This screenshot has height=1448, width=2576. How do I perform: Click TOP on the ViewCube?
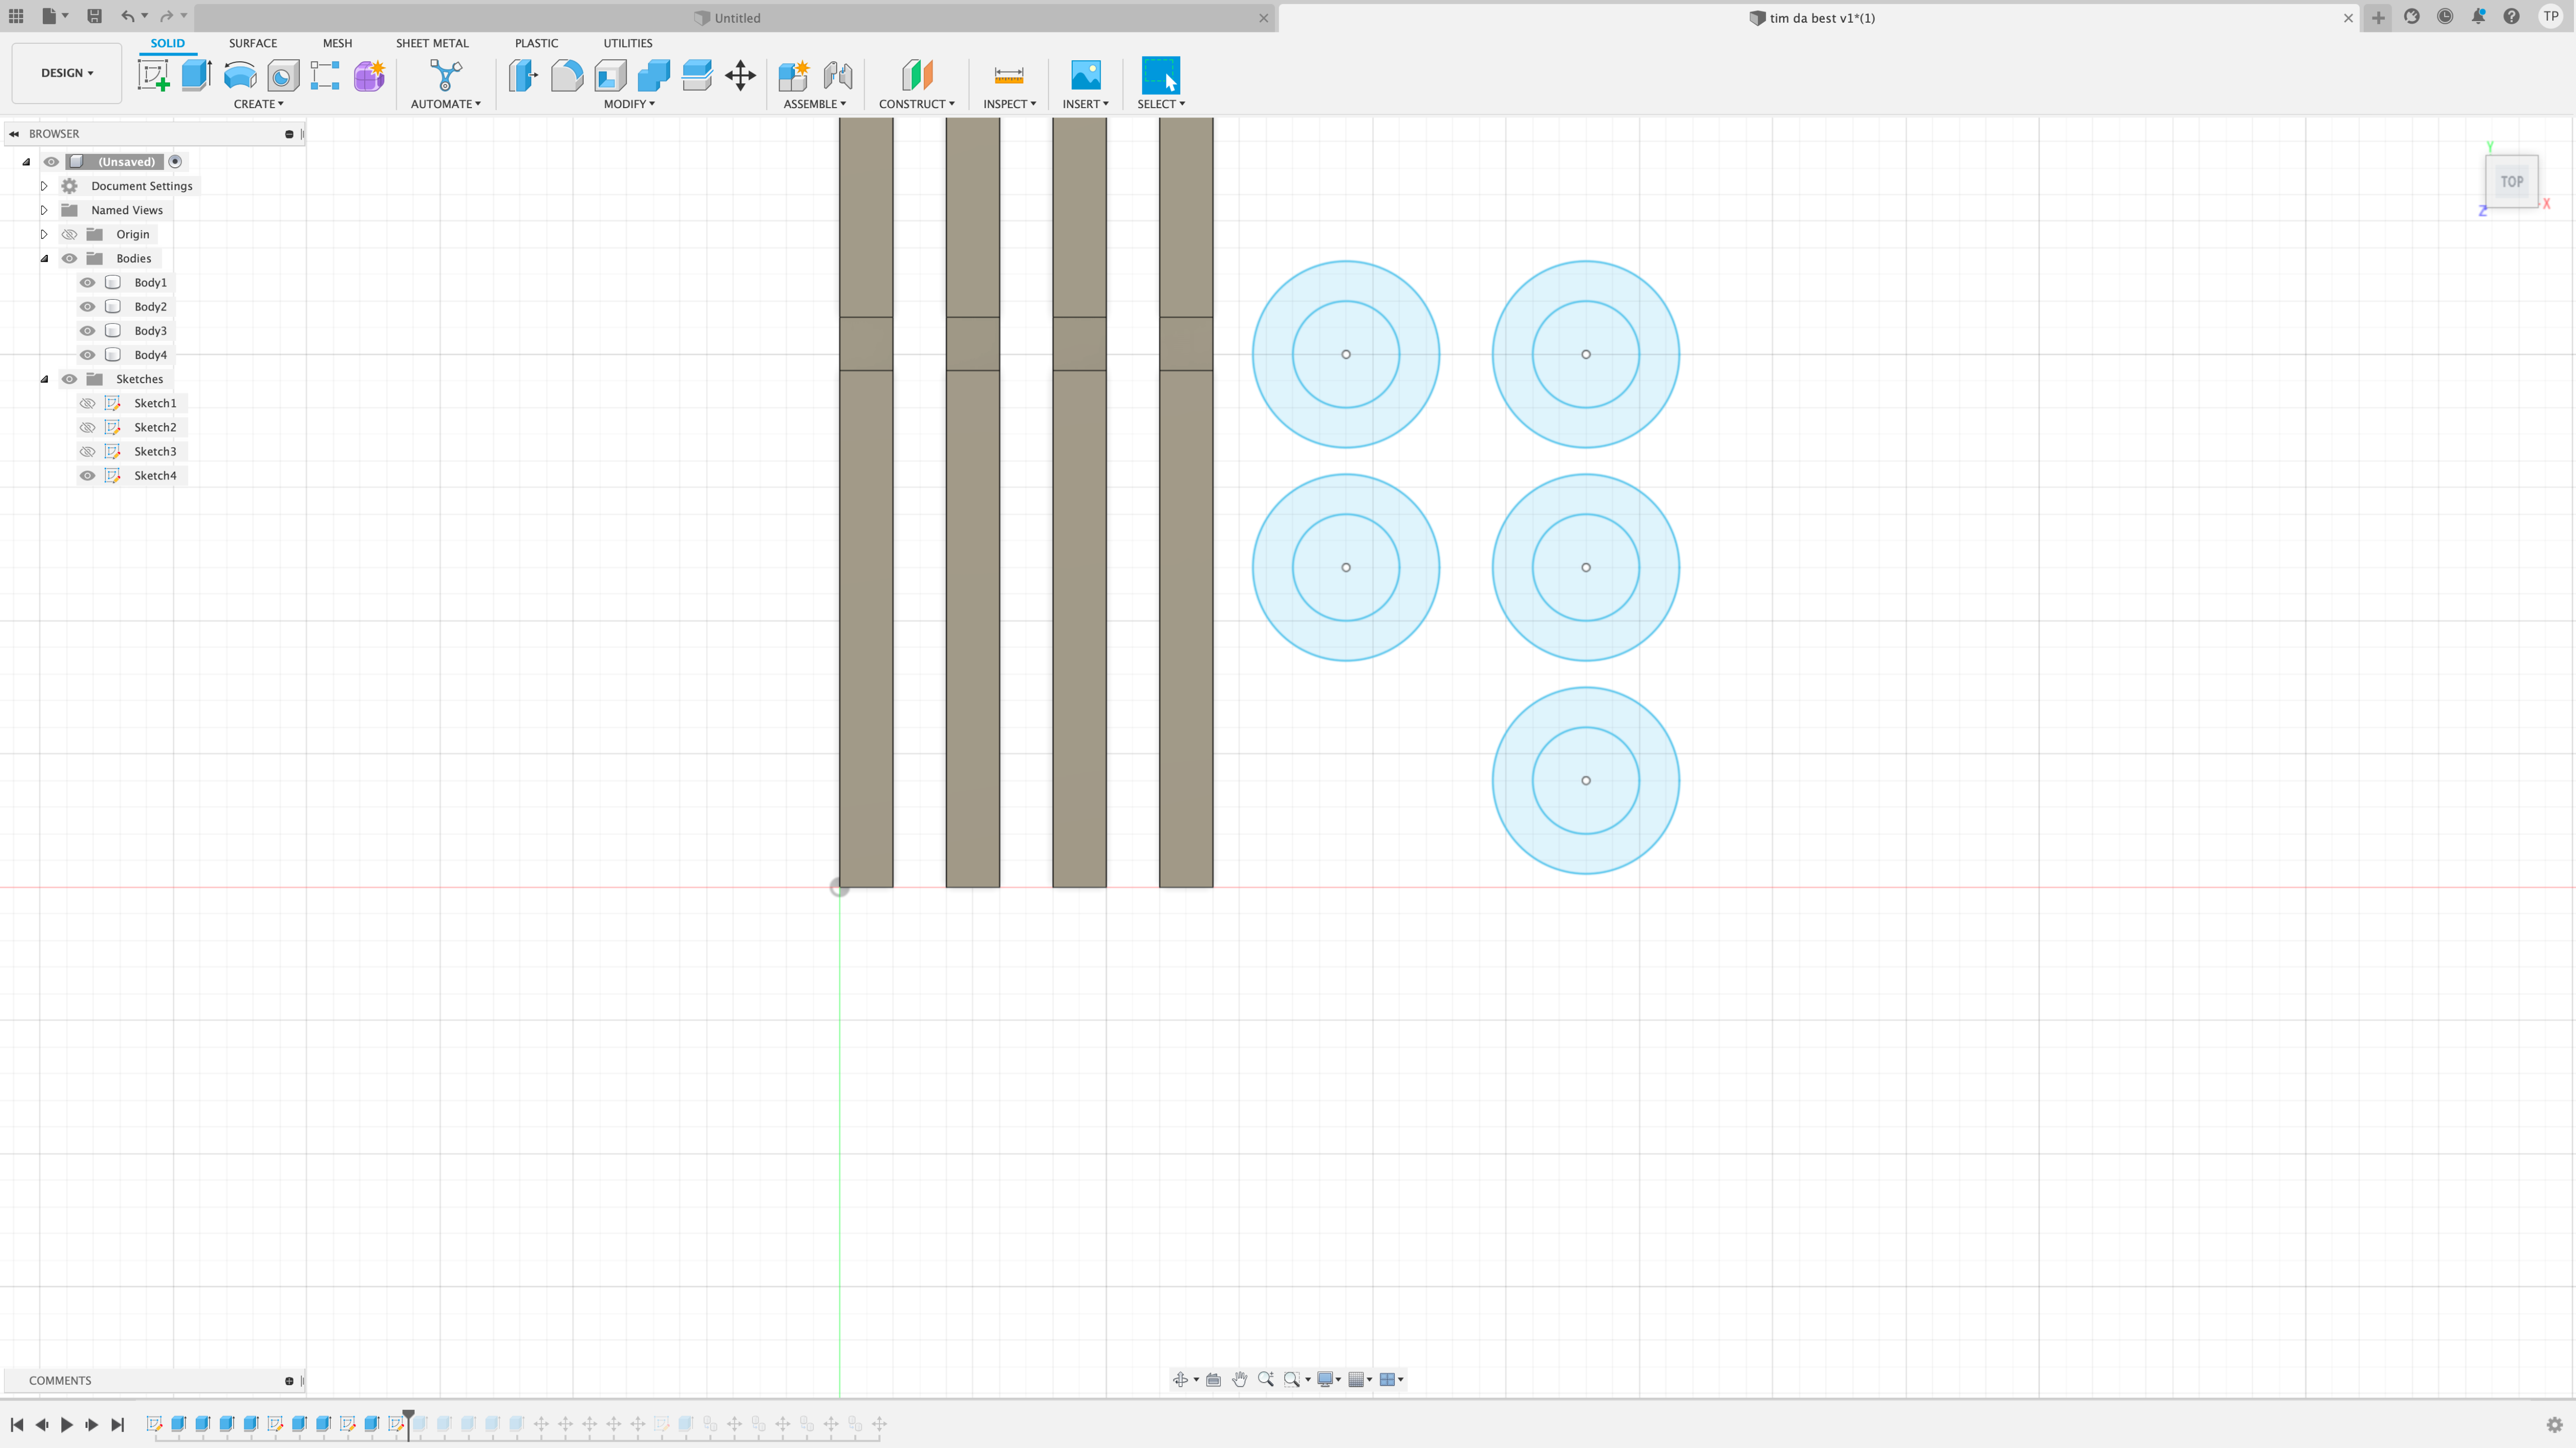tap(2511, 181)
